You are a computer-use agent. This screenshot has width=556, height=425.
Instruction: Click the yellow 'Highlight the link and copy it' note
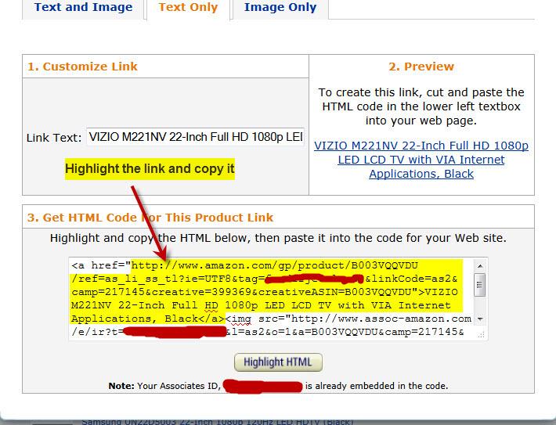[150, 169]
